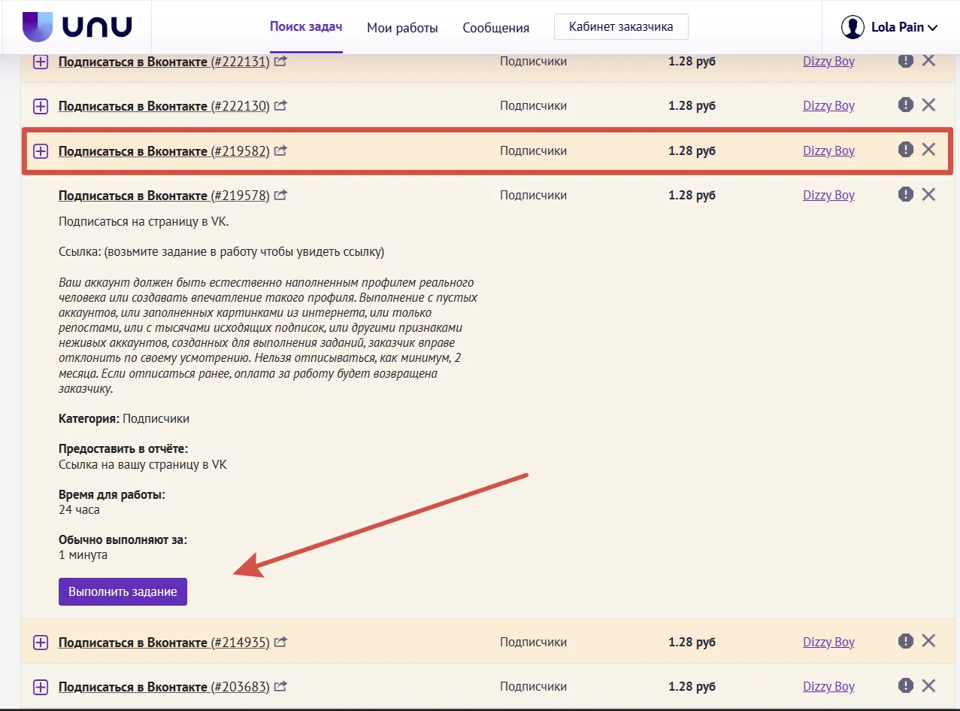Screen dimensions: 960x711
Task: Open task link Подписаться в Вконтакте #222131
Action: coord(164,62)
